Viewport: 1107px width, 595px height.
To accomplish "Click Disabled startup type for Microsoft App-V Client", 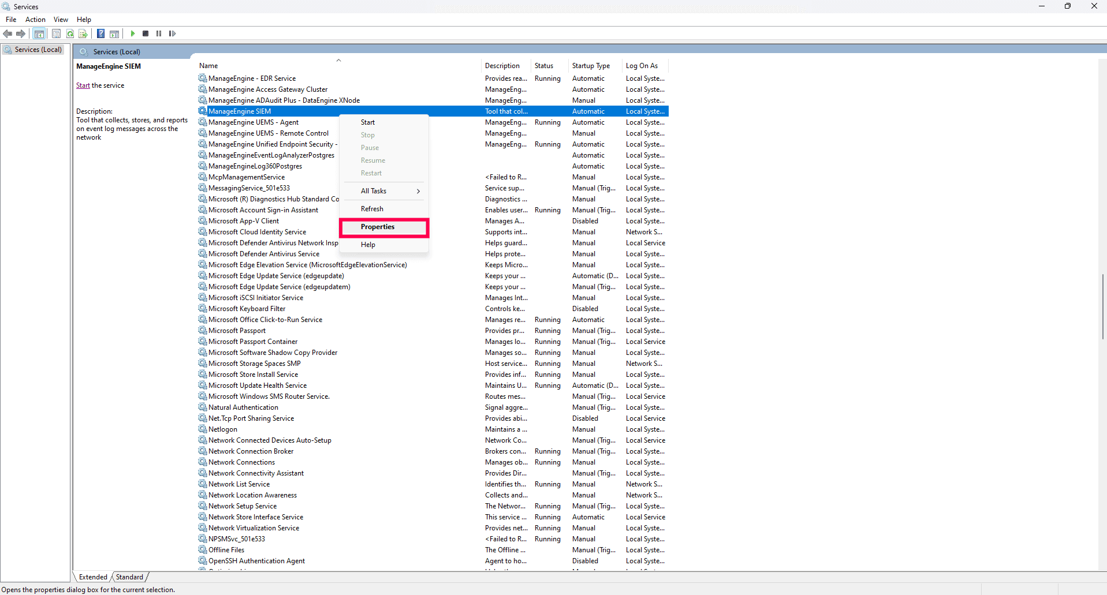I will [x=585, y=221].
